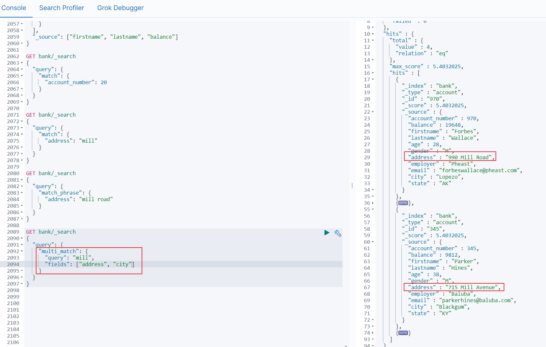Click the "_id" : "970" response line
Image resolution: width=546 pixels, height=347 pixels.
423,99
